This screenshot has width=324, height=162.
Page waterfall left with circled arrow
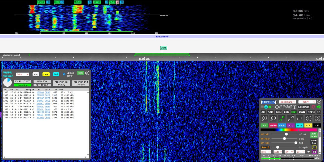point(309,118)
